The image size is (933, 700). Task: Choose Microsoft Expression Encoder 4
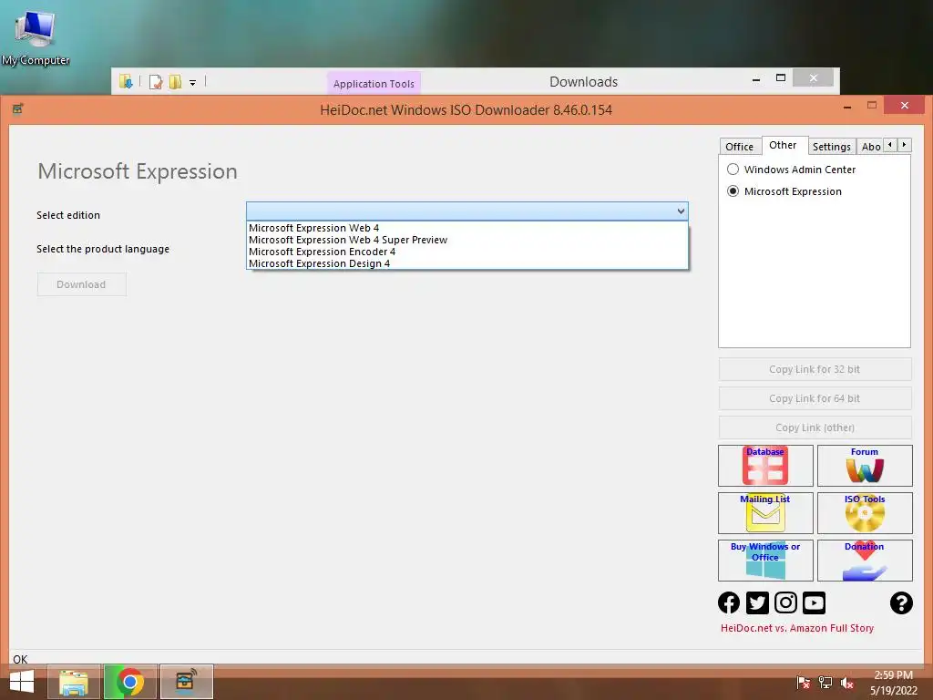pos(467,252)
